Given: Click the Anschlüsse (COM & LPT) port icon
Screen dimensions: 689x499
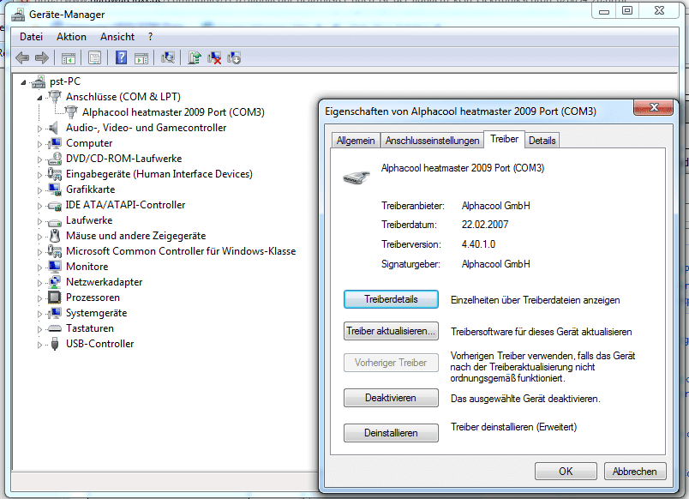Looking at the screenshot, I should 55,96.
